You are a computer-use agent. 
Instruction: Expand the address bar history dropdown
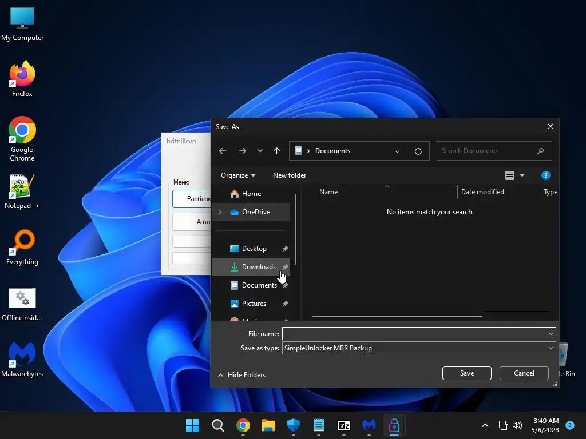397,151
